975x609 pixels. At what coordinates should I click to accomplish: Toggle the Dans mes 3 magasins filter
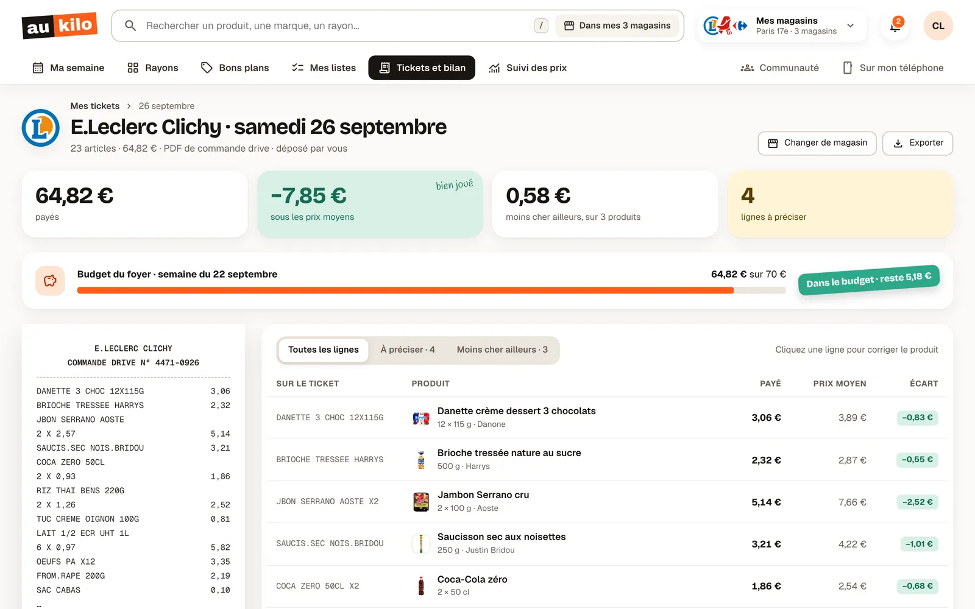[617, 26]
